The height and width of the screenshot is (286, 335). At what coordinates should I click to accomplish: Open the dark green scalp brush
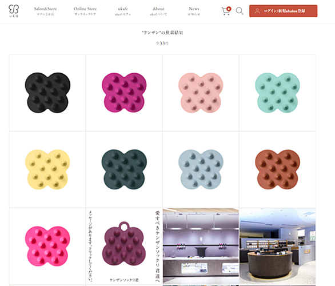click(124, 169)
